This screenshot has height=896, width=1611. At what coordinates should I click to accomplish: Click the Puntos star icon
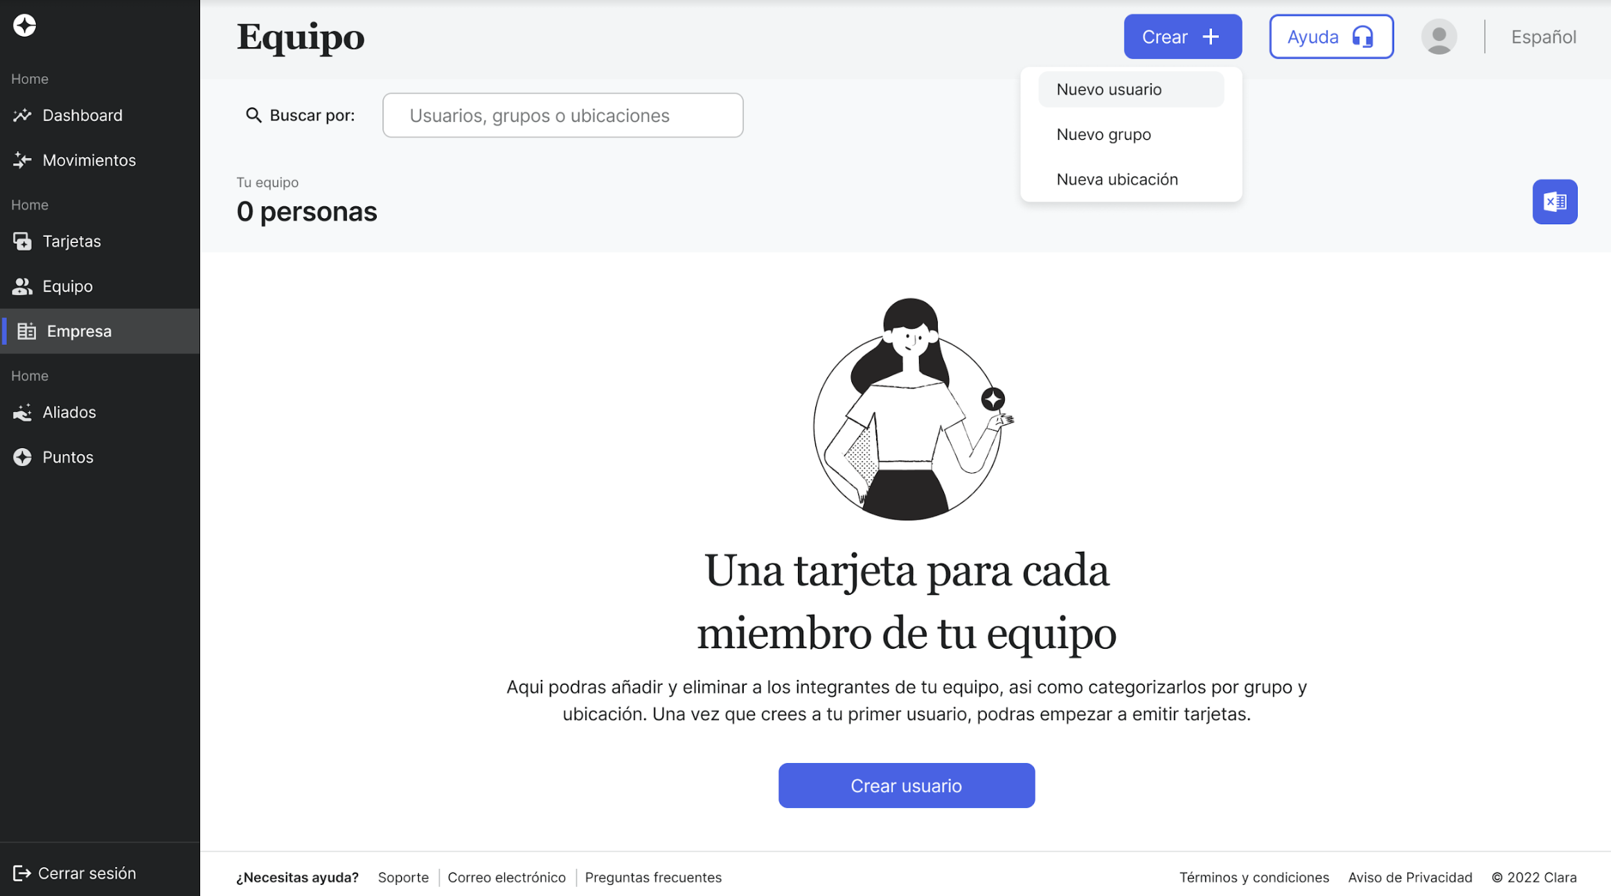click(x=22, y=458)
